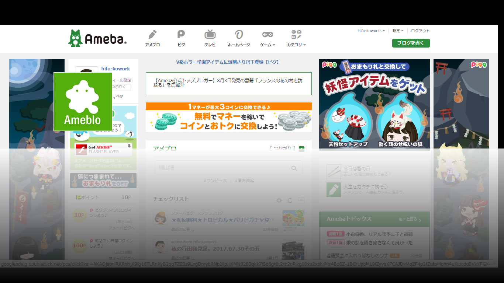Click the blog search input field

tap(228, 168)
